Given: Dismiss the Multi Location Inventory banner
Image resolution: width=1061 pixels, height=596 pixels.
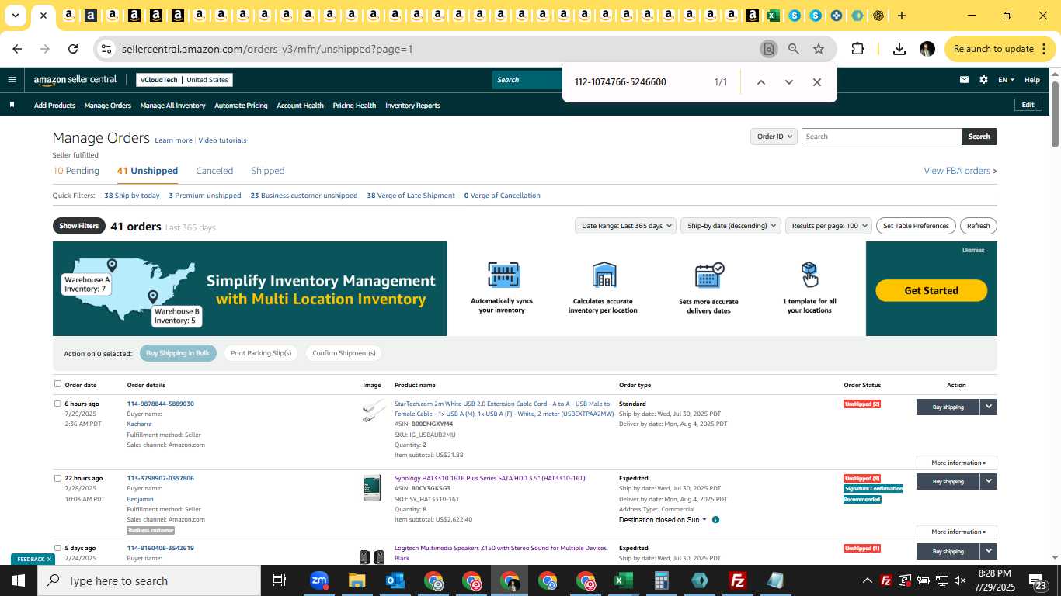Looking at the screenshot, I should click(973, 250).
